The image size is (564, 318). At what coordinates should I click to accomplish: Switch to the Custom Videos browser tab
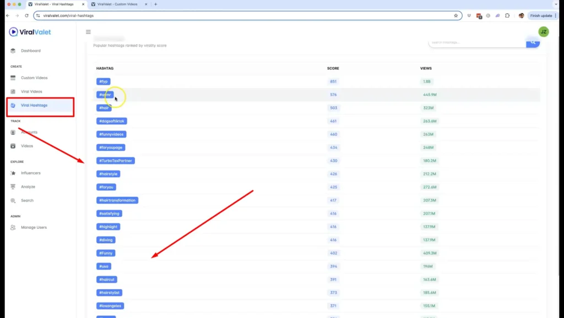point(118,4)
